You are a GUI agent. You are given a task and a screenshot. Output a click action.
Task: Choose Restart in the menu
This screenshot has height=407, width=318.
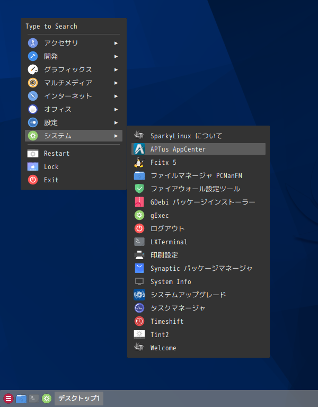pos(74,153)
